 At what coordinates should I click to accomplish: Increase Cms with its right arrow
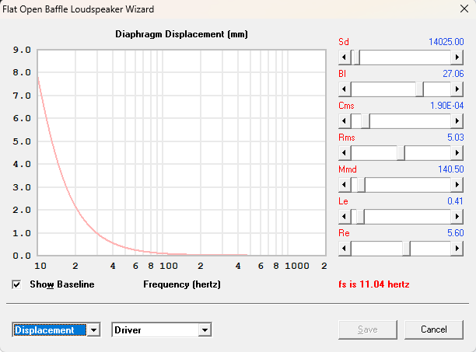tap(457, 121)
